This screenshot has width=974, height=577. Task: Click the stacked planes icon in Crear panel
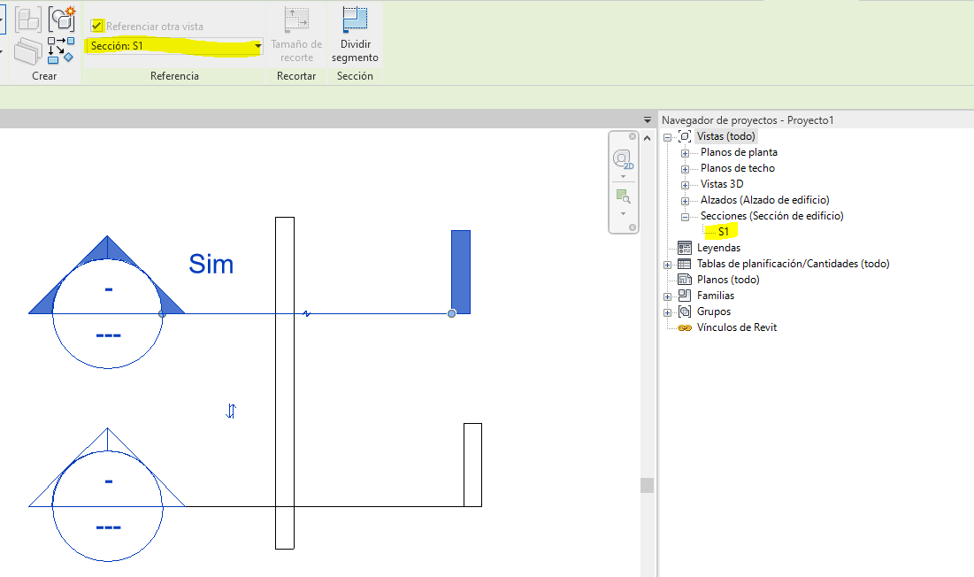click(27, 50)
